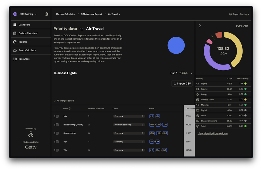Image resolution: width=262 pixels, height=170 pixels.
Task: Click the Carbon Calculator breadcrumb link
Action: (x=65, y=14)
